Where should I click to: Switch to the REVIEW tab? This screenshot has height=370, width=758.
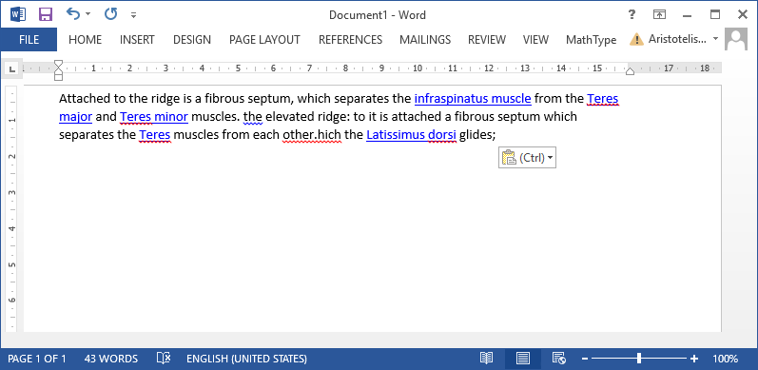coord(487,40)
